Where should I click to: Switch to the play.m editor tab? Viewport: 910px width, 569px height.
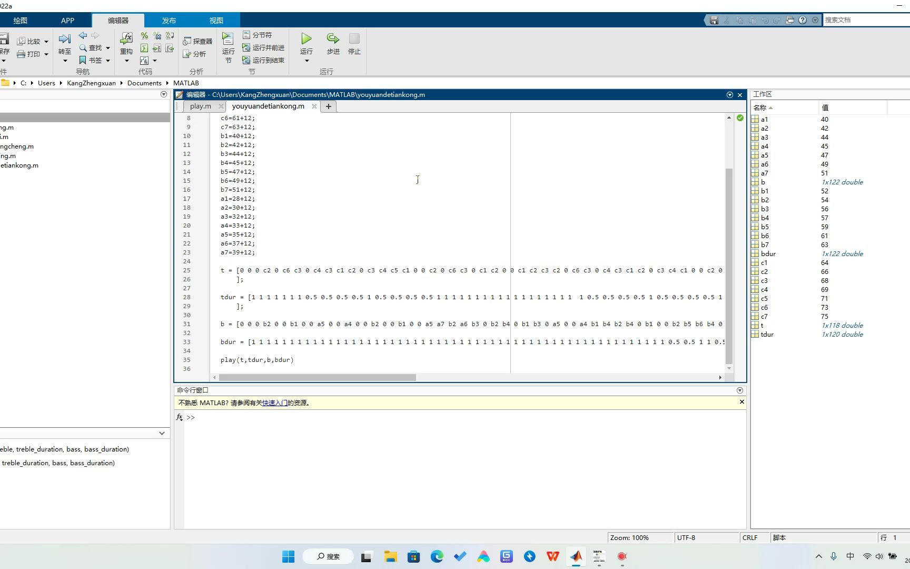[200, 106]
